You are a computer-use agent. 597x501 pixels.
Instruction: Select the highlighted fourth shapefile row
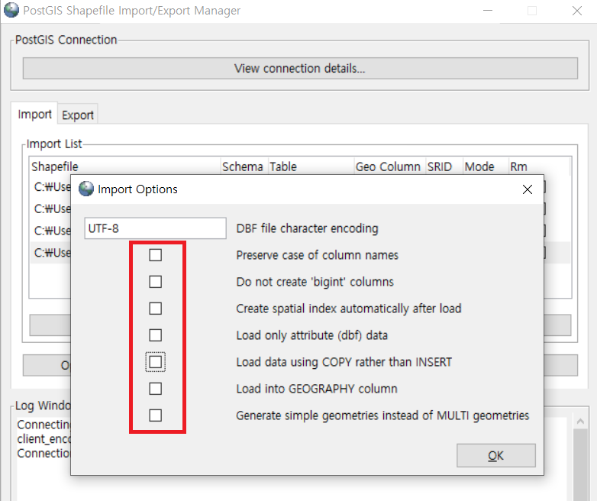click(300, 253)
